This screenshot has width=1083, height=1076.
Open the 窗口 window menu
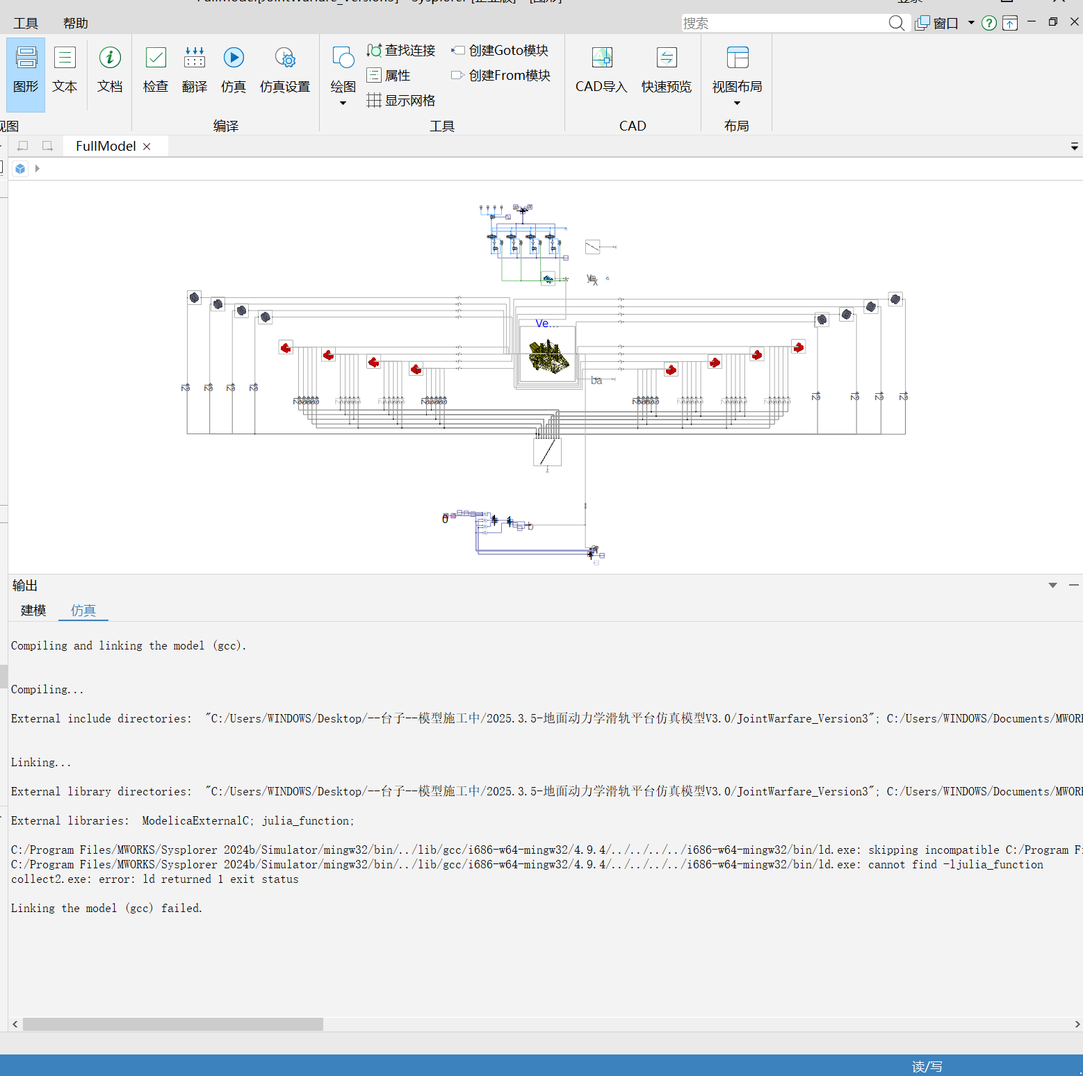click(x=945, y=23)
